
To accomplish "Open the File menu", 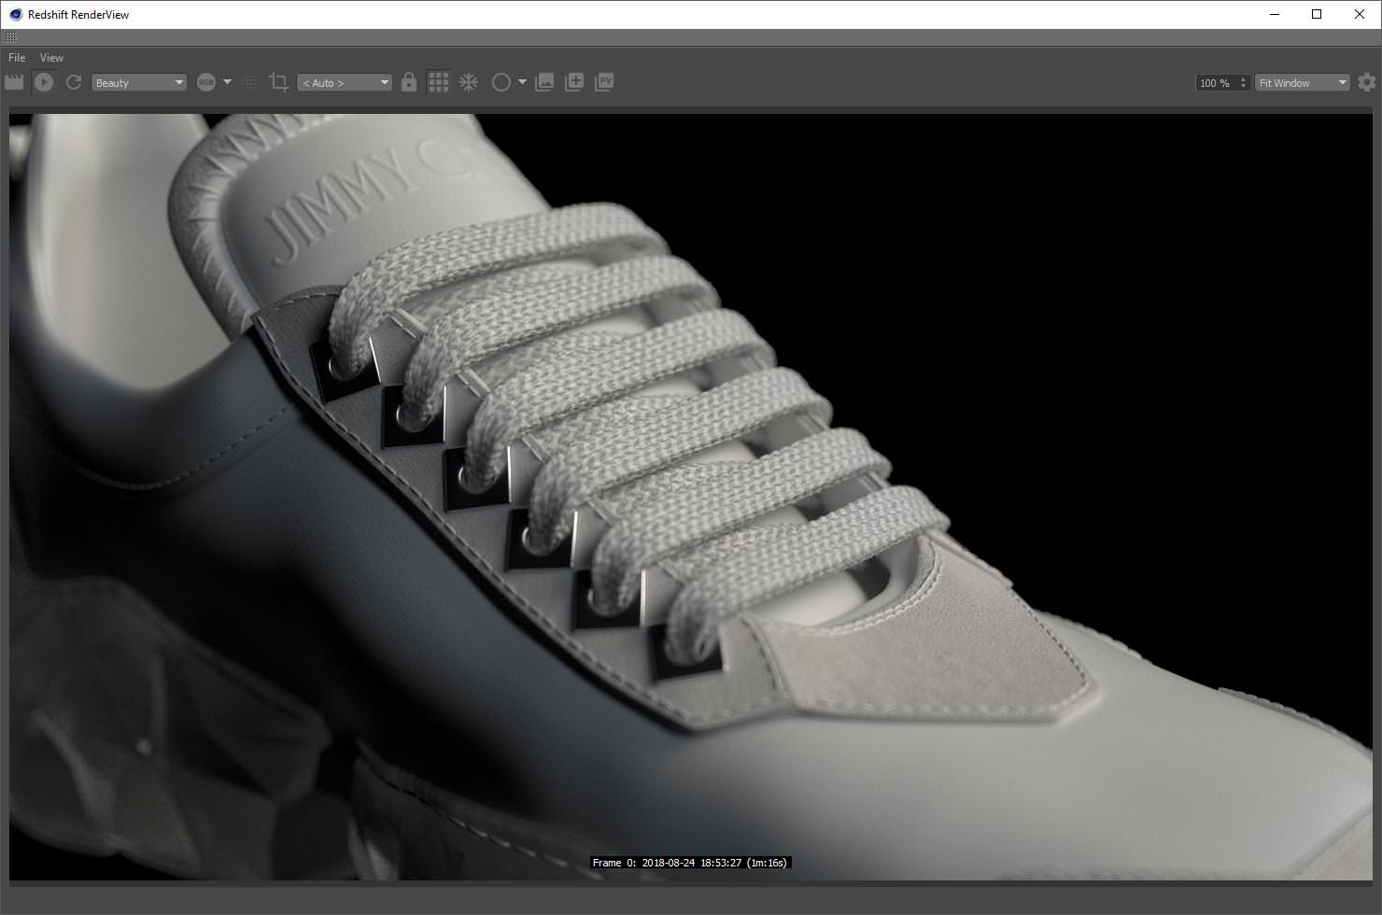I will click(17, 58).
